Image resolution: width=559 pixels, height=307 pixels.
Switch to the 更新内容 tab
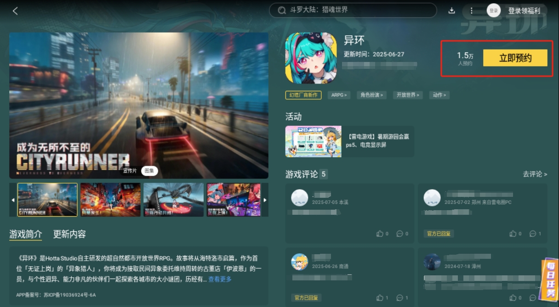coord(69,234)
